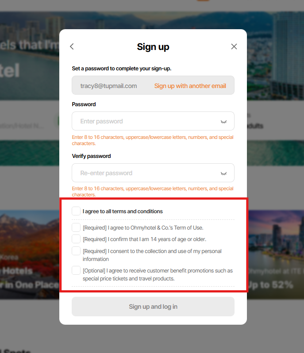304x353 pixels.
Task: Click the 'Re-enter password' input field
Action: coord(146,173)
